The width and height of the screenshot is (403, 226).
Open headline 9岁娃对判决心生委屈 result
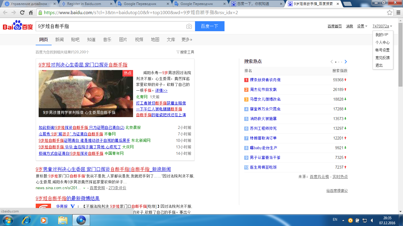[83, 65]
